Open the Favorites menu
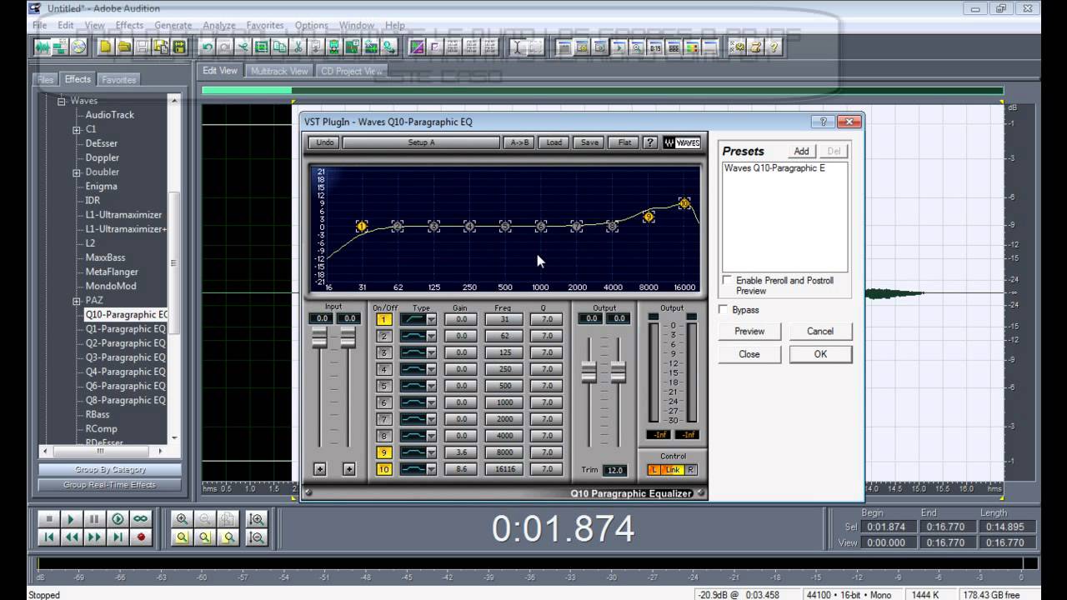This screenshot has height=600, width=1067. tap(265, 25)
